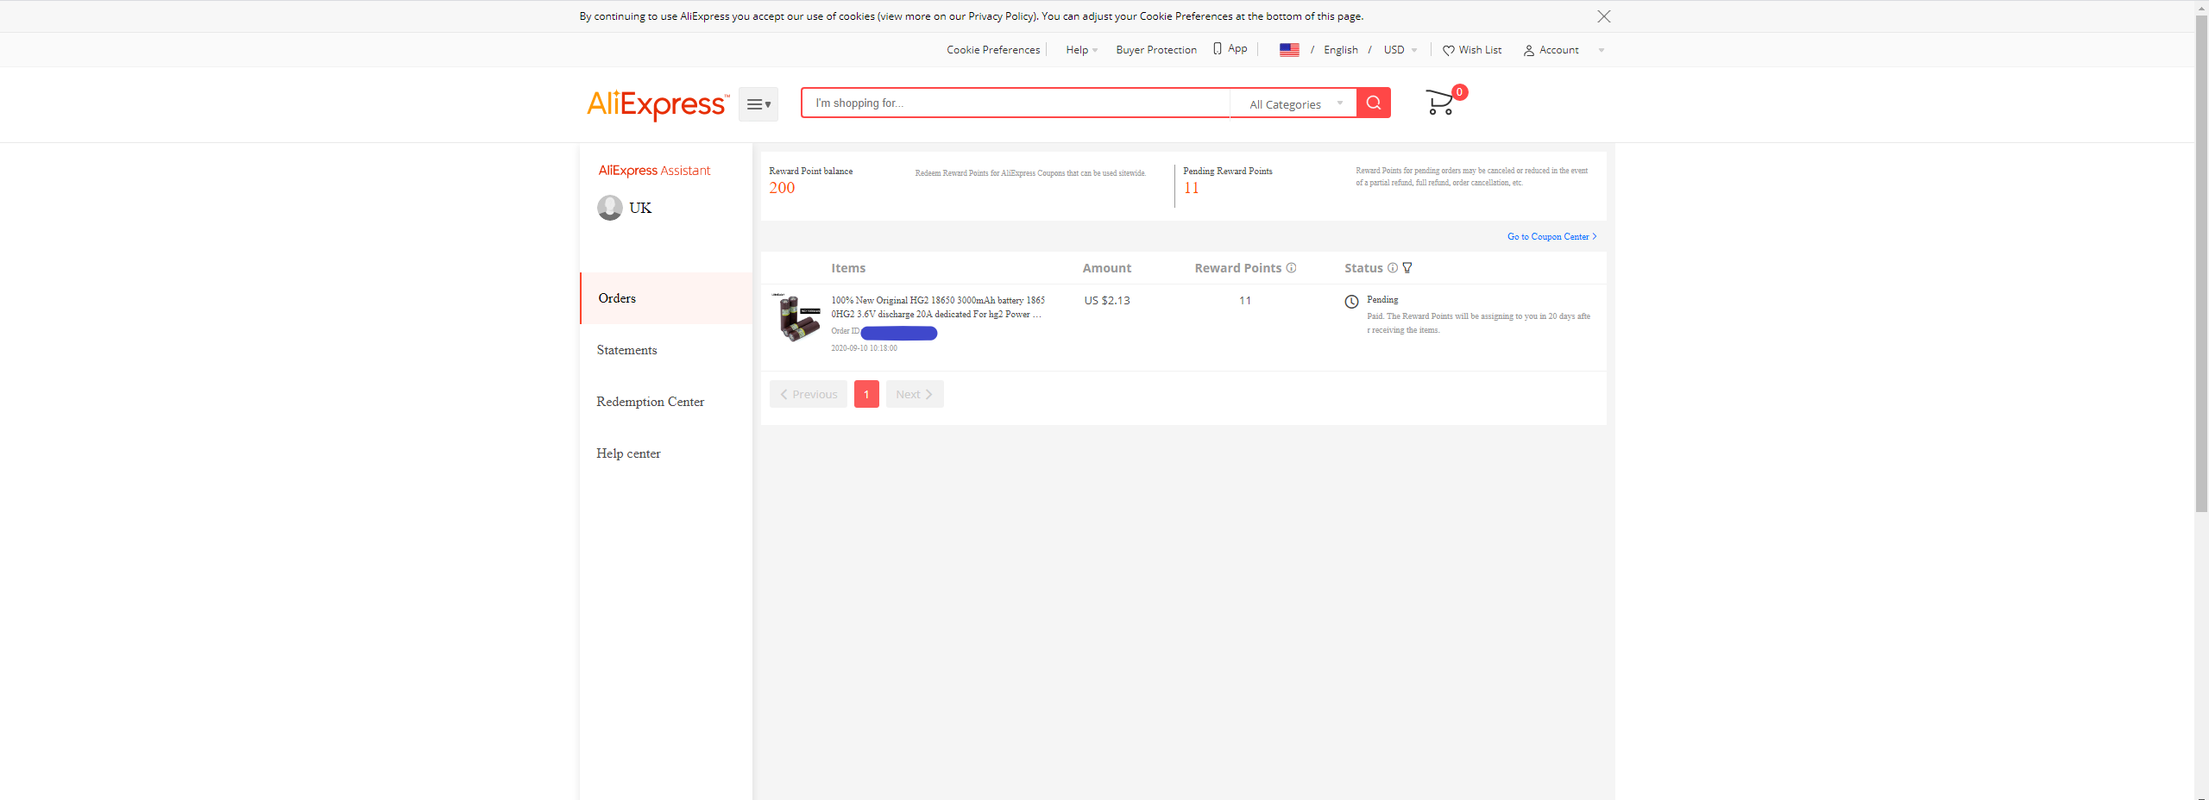Image resolution: width=2209 pixels, height=800 pixels.
Task: Go to AliExpress home via logo
Action: tap(658, 104)
